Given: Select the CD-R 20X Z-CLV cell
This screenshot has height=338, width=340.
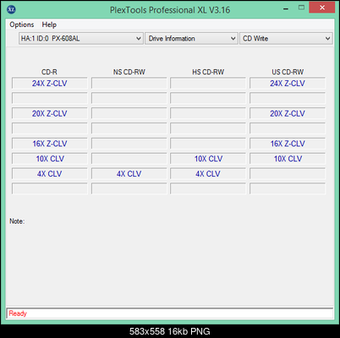Looking at the screenshot, I should click(x=50, y=113).
